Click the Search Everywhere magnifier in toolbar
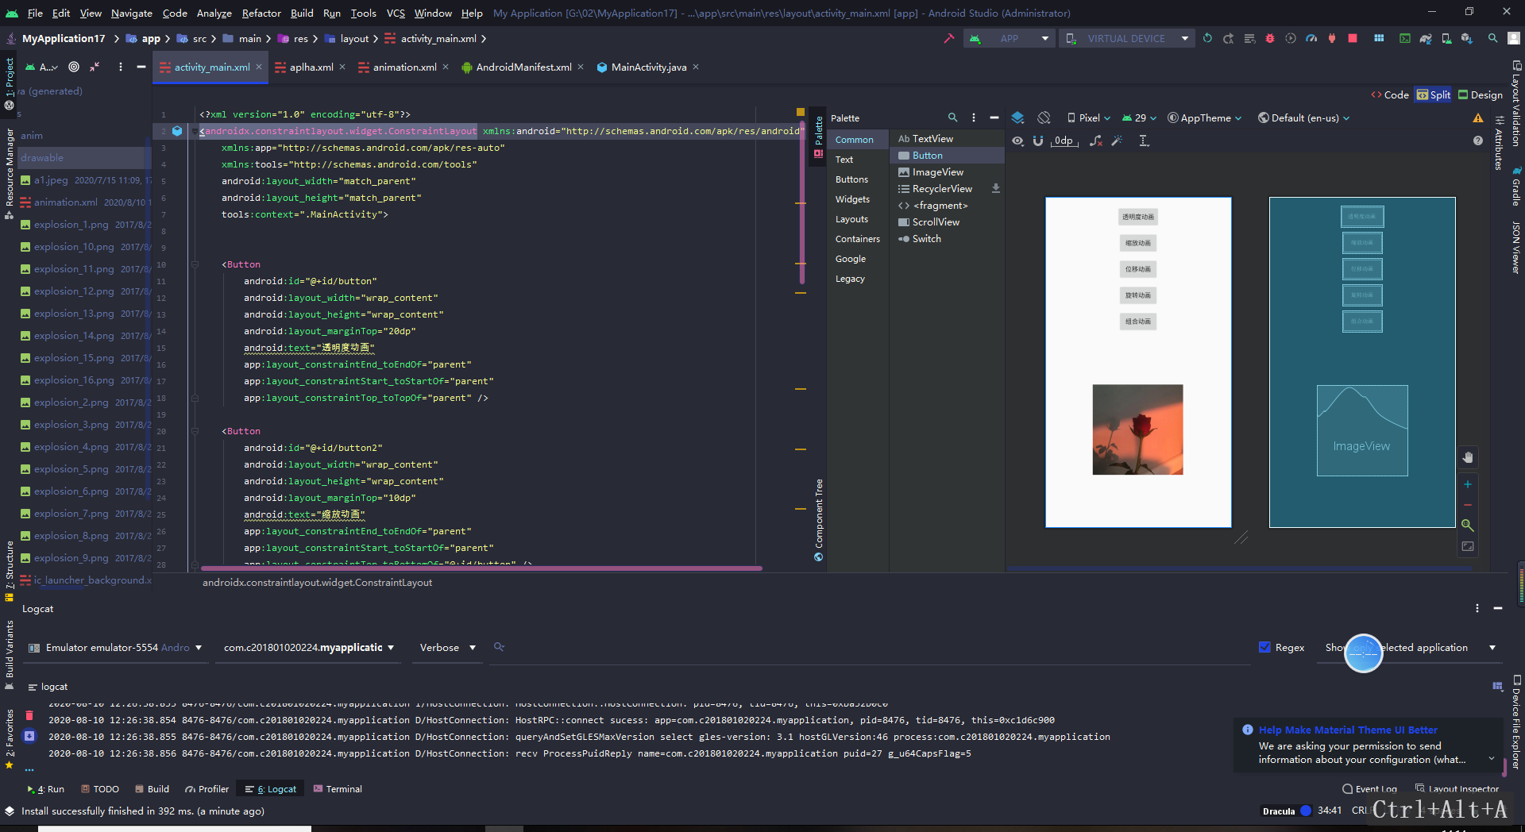1525x832 pixels. coord(1493,38)
